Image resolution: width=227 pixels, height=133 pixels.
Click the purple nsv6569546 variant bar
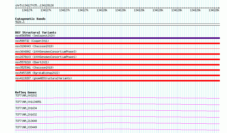click(117, 38)
